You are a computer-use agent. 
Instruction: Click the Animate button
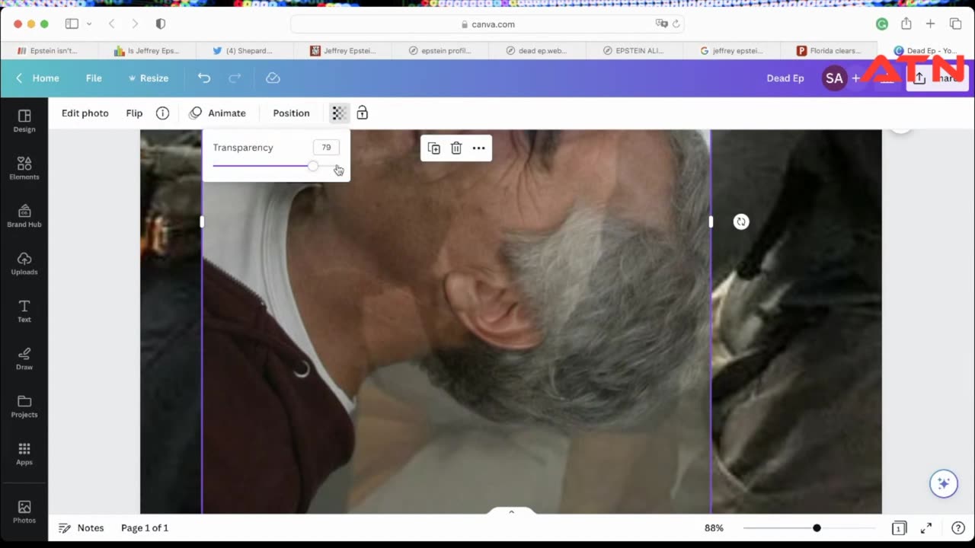point(218,113)
